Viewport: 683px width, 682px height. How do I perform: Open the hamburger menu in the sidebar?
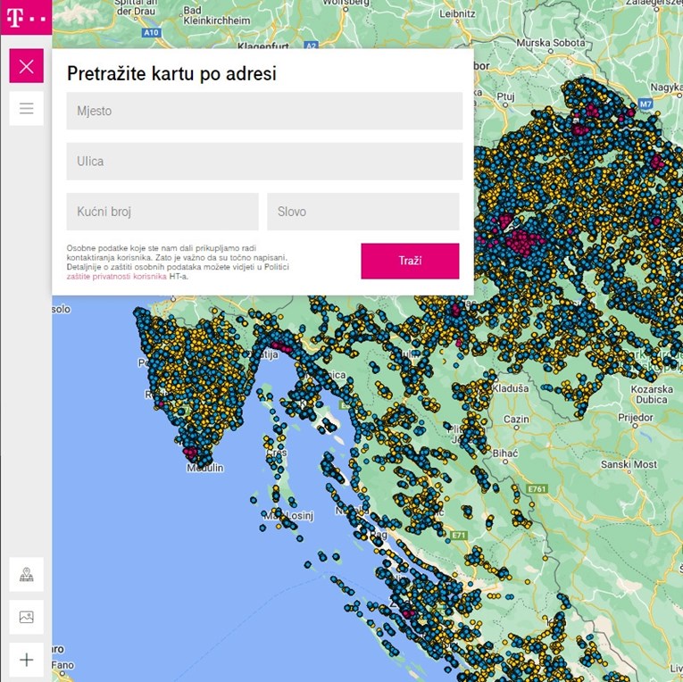point(26,109)
